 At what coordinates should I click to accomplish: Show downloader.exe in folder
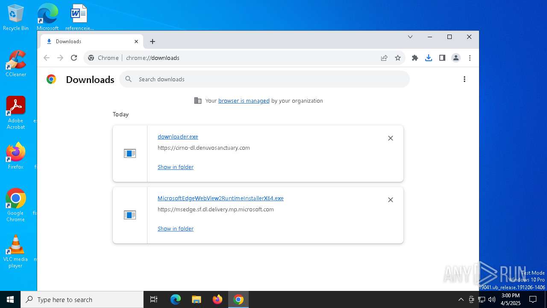[x=176, y=167]
